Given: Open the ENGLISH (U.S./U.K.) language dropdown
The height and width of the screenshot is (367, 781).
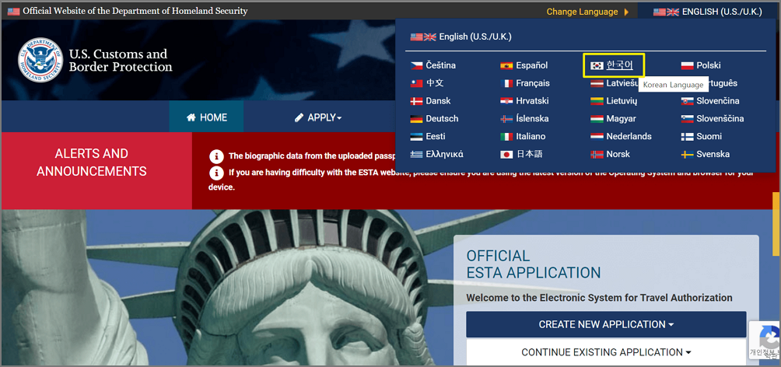Looking at the screenshot, I should point(707,12).
